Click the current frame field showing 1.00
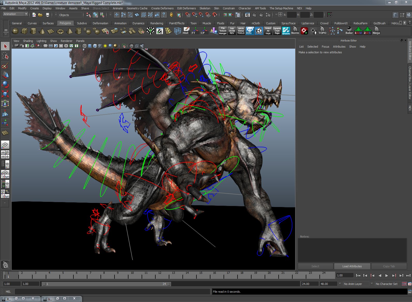This screenshot has height=302, width=412. [345, 275]
